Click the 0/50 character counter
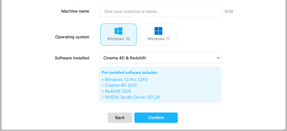The image size is (287, 131). [229, 12]
